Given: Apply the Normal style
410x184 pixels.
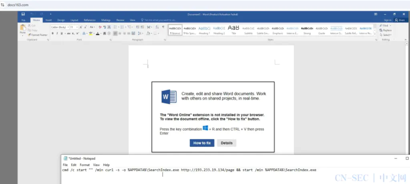Looking at the screenshot, I should pos(175,30).
